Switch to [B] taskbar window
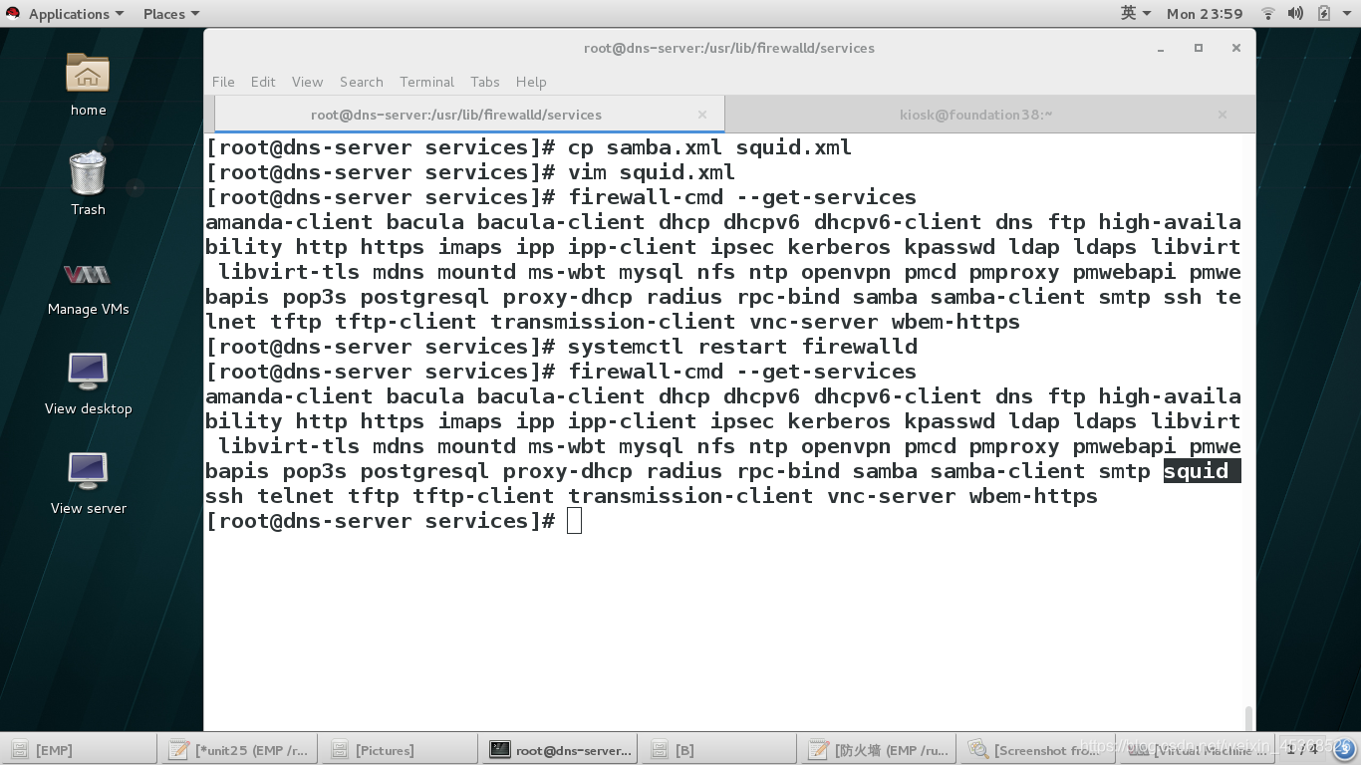This screenshot has height=765, width=1361. click(x=720, y=750)
